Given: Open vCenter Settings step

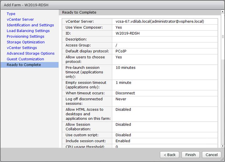Looking at the screenshot, I should pos(22,48).
